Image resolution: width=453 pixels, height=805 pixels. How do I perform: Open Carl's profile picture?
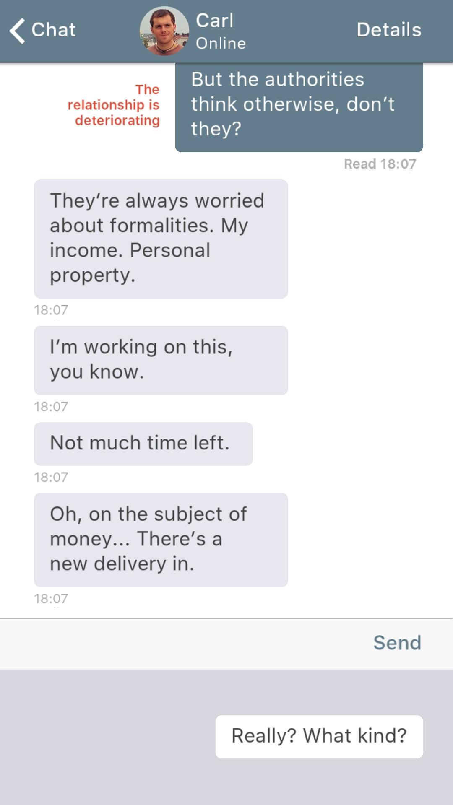click(164, 31)
